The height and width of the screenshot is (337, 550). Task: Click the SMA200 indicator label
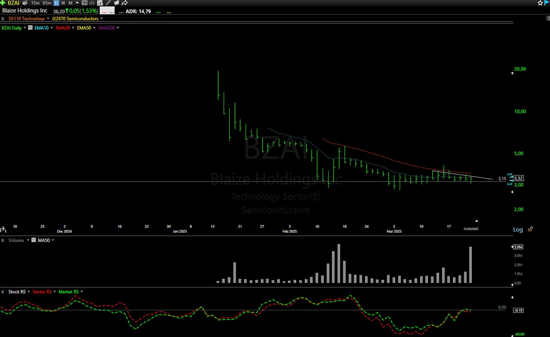(x=107, y=28)
